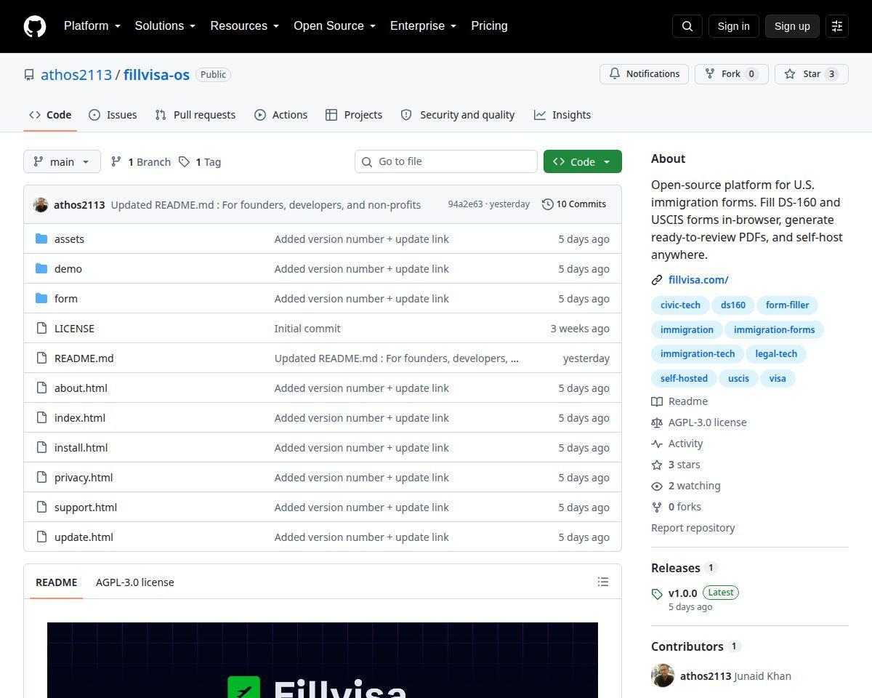Expand the Enterprise menu
This screenshot has height=698, width=872.
pyautogui.click(x=424, y=26)
